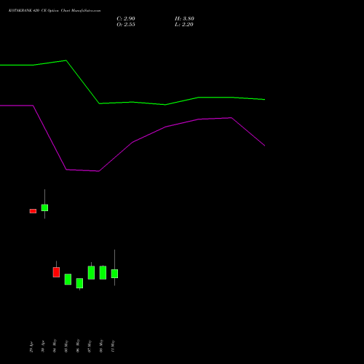Screen dimensions: 364x364
Task: Select the 06 May date label
Action: [x=78, y=346]
